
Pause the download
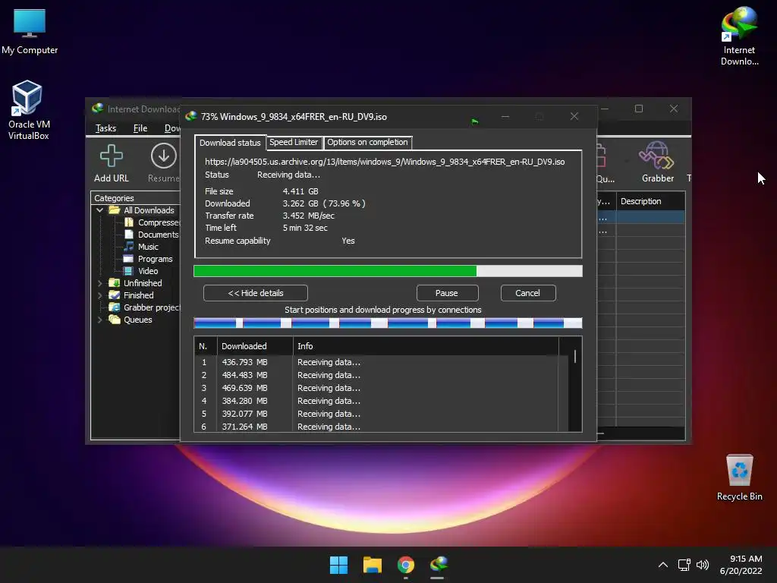[x=446, y=293]
